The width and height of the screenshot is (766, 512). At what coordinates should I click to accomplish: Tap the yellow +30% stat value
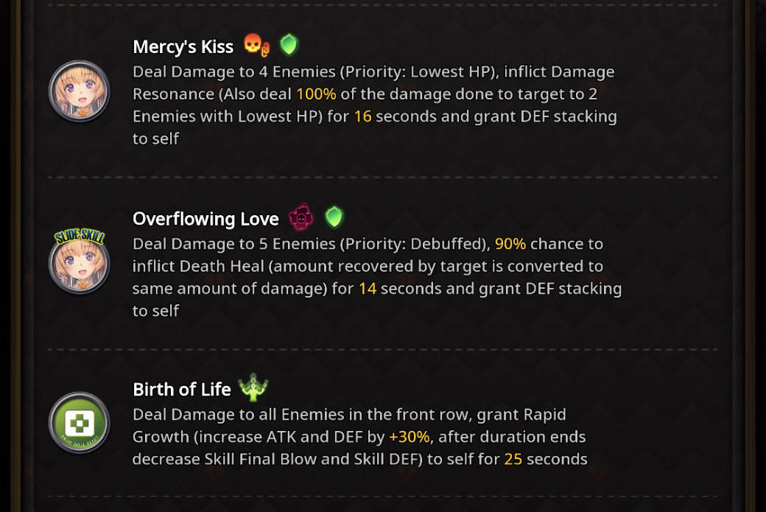(410, 437)
